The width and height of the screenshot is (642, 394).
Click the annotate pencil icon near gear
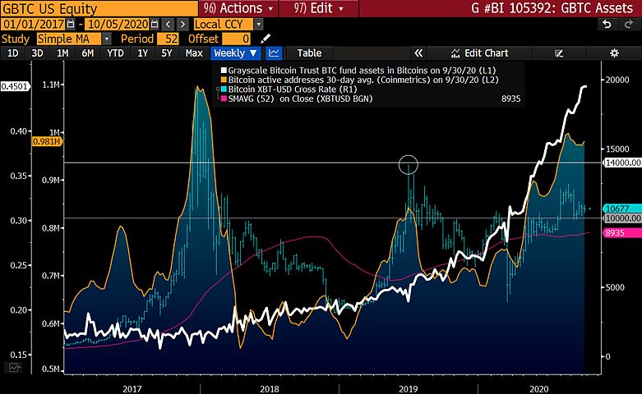coord(559,53)
